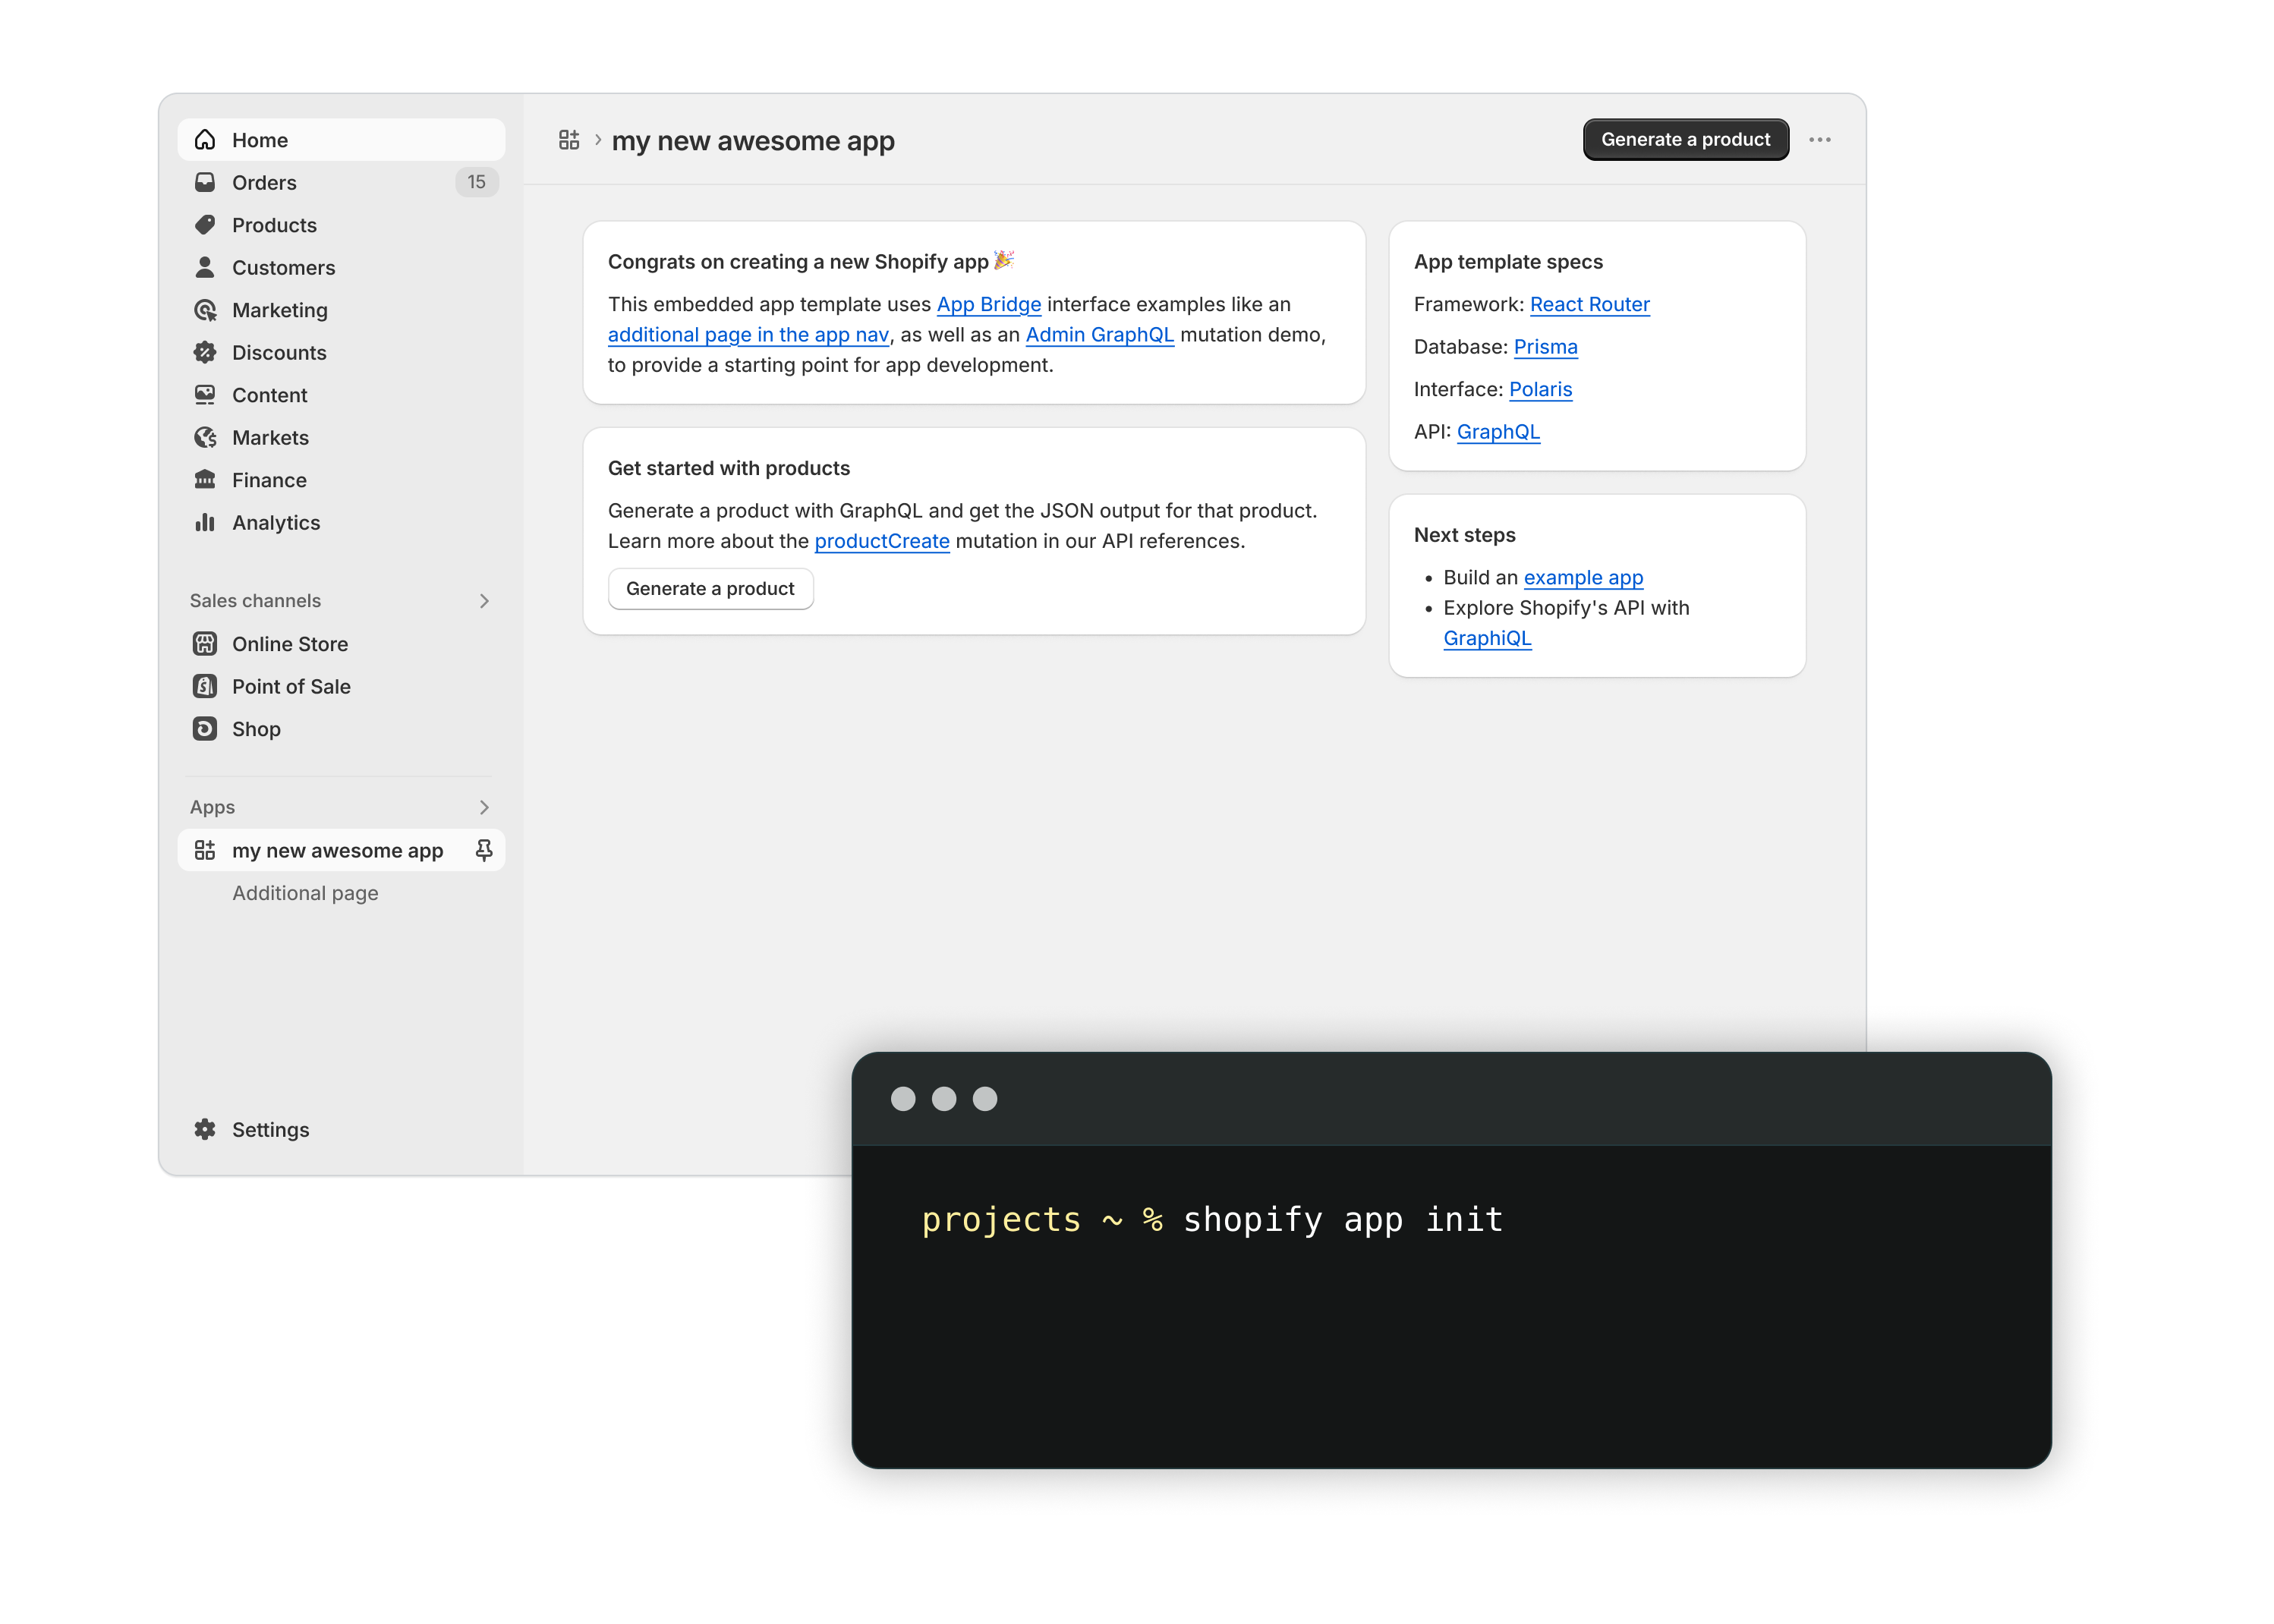Open the Analytics section
The width and height of the screenshot is (2274, 1624).
tap(275, 522)
